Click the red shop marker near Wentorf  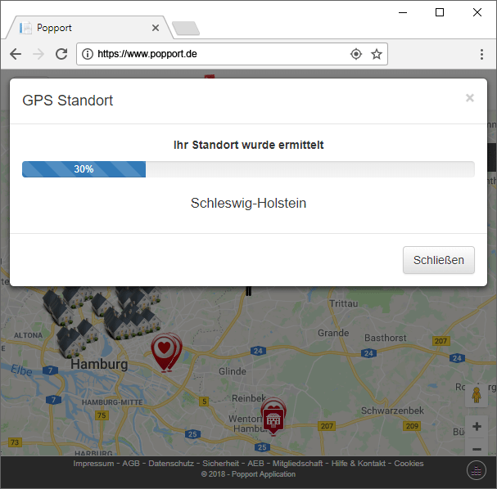pos(273,416)
